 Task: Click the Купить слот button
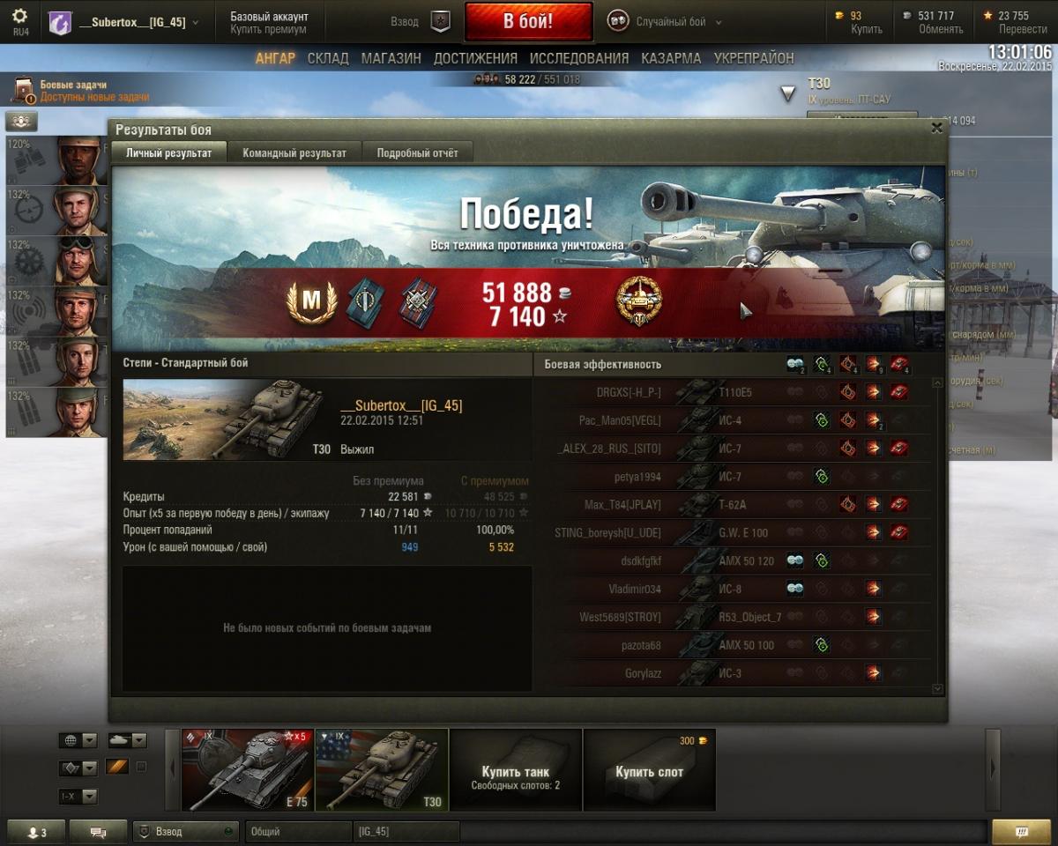click(x=649, y=770)
